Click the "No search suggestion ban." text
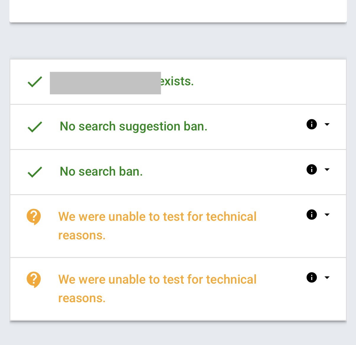Image resolution: width=356 pixels, height=345 pixels. point(133,126)
